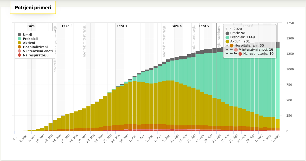306x161 pixels.
Task: Click the Faza 1 phase label
Action: 33,26
